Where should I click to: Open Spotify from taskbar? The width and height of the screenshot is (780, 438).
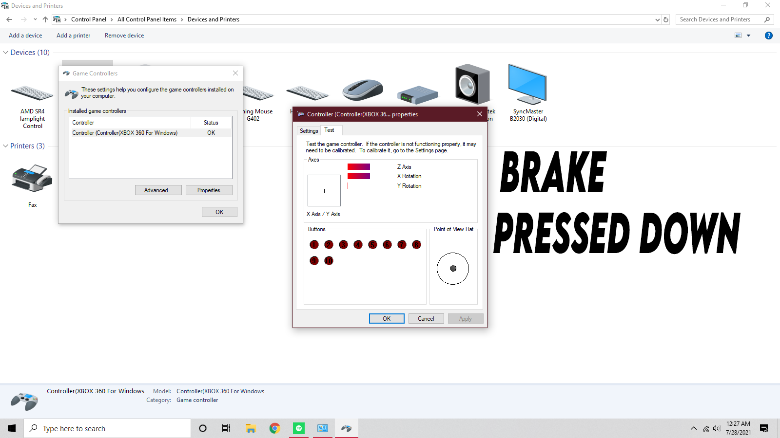coord(299,428)
